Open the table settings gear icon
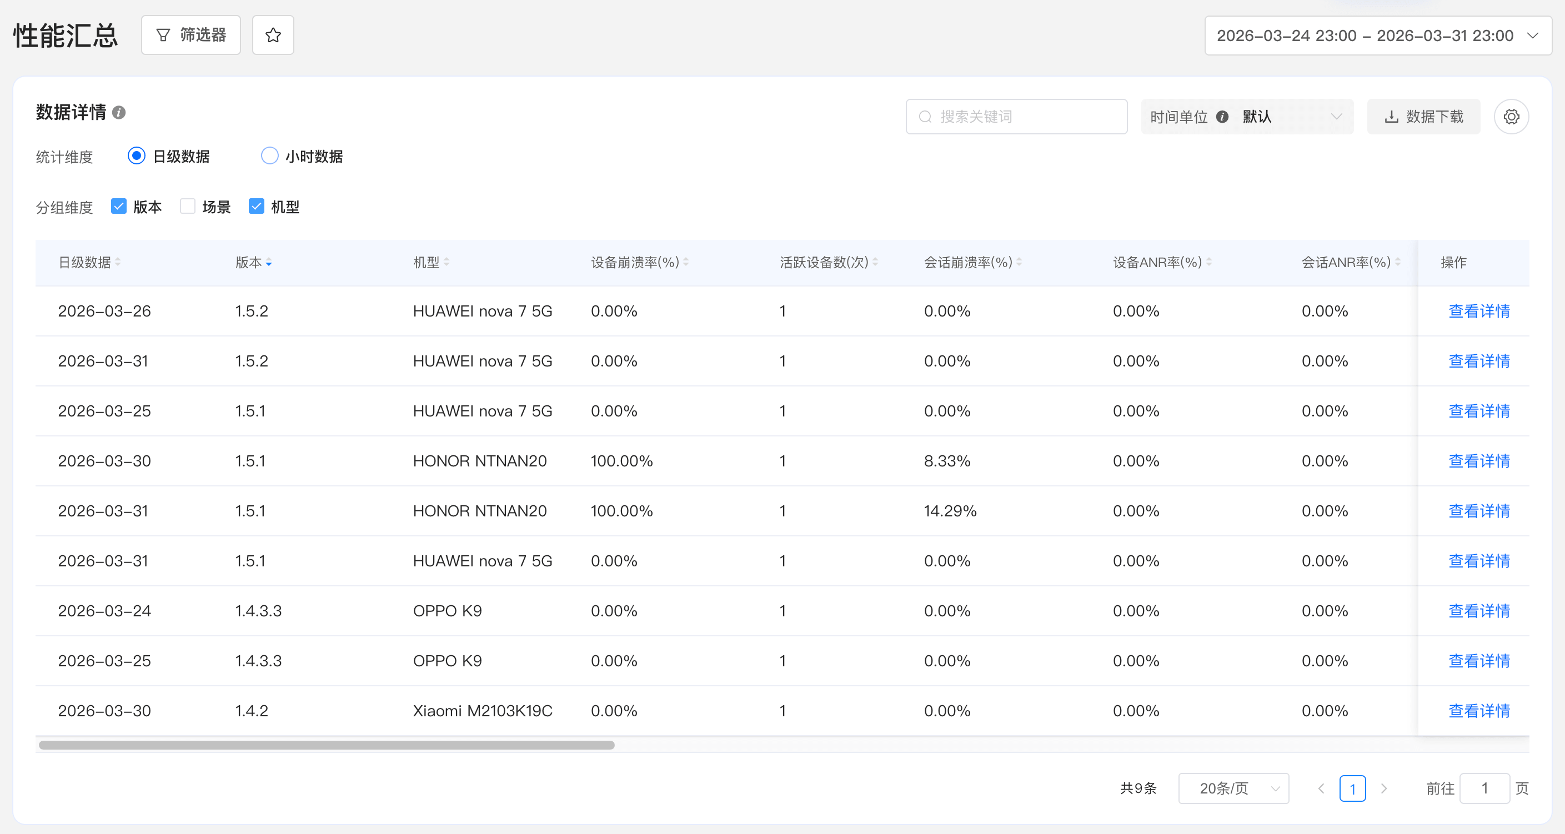1565x834 pixels. point(1511,117)
